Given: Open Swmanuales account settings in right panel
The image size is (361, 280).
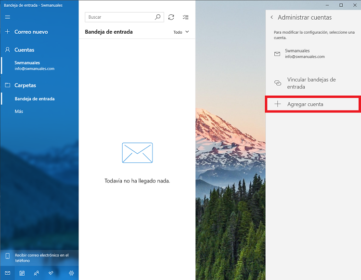Looking at the screenshot, I should (313, 54).
